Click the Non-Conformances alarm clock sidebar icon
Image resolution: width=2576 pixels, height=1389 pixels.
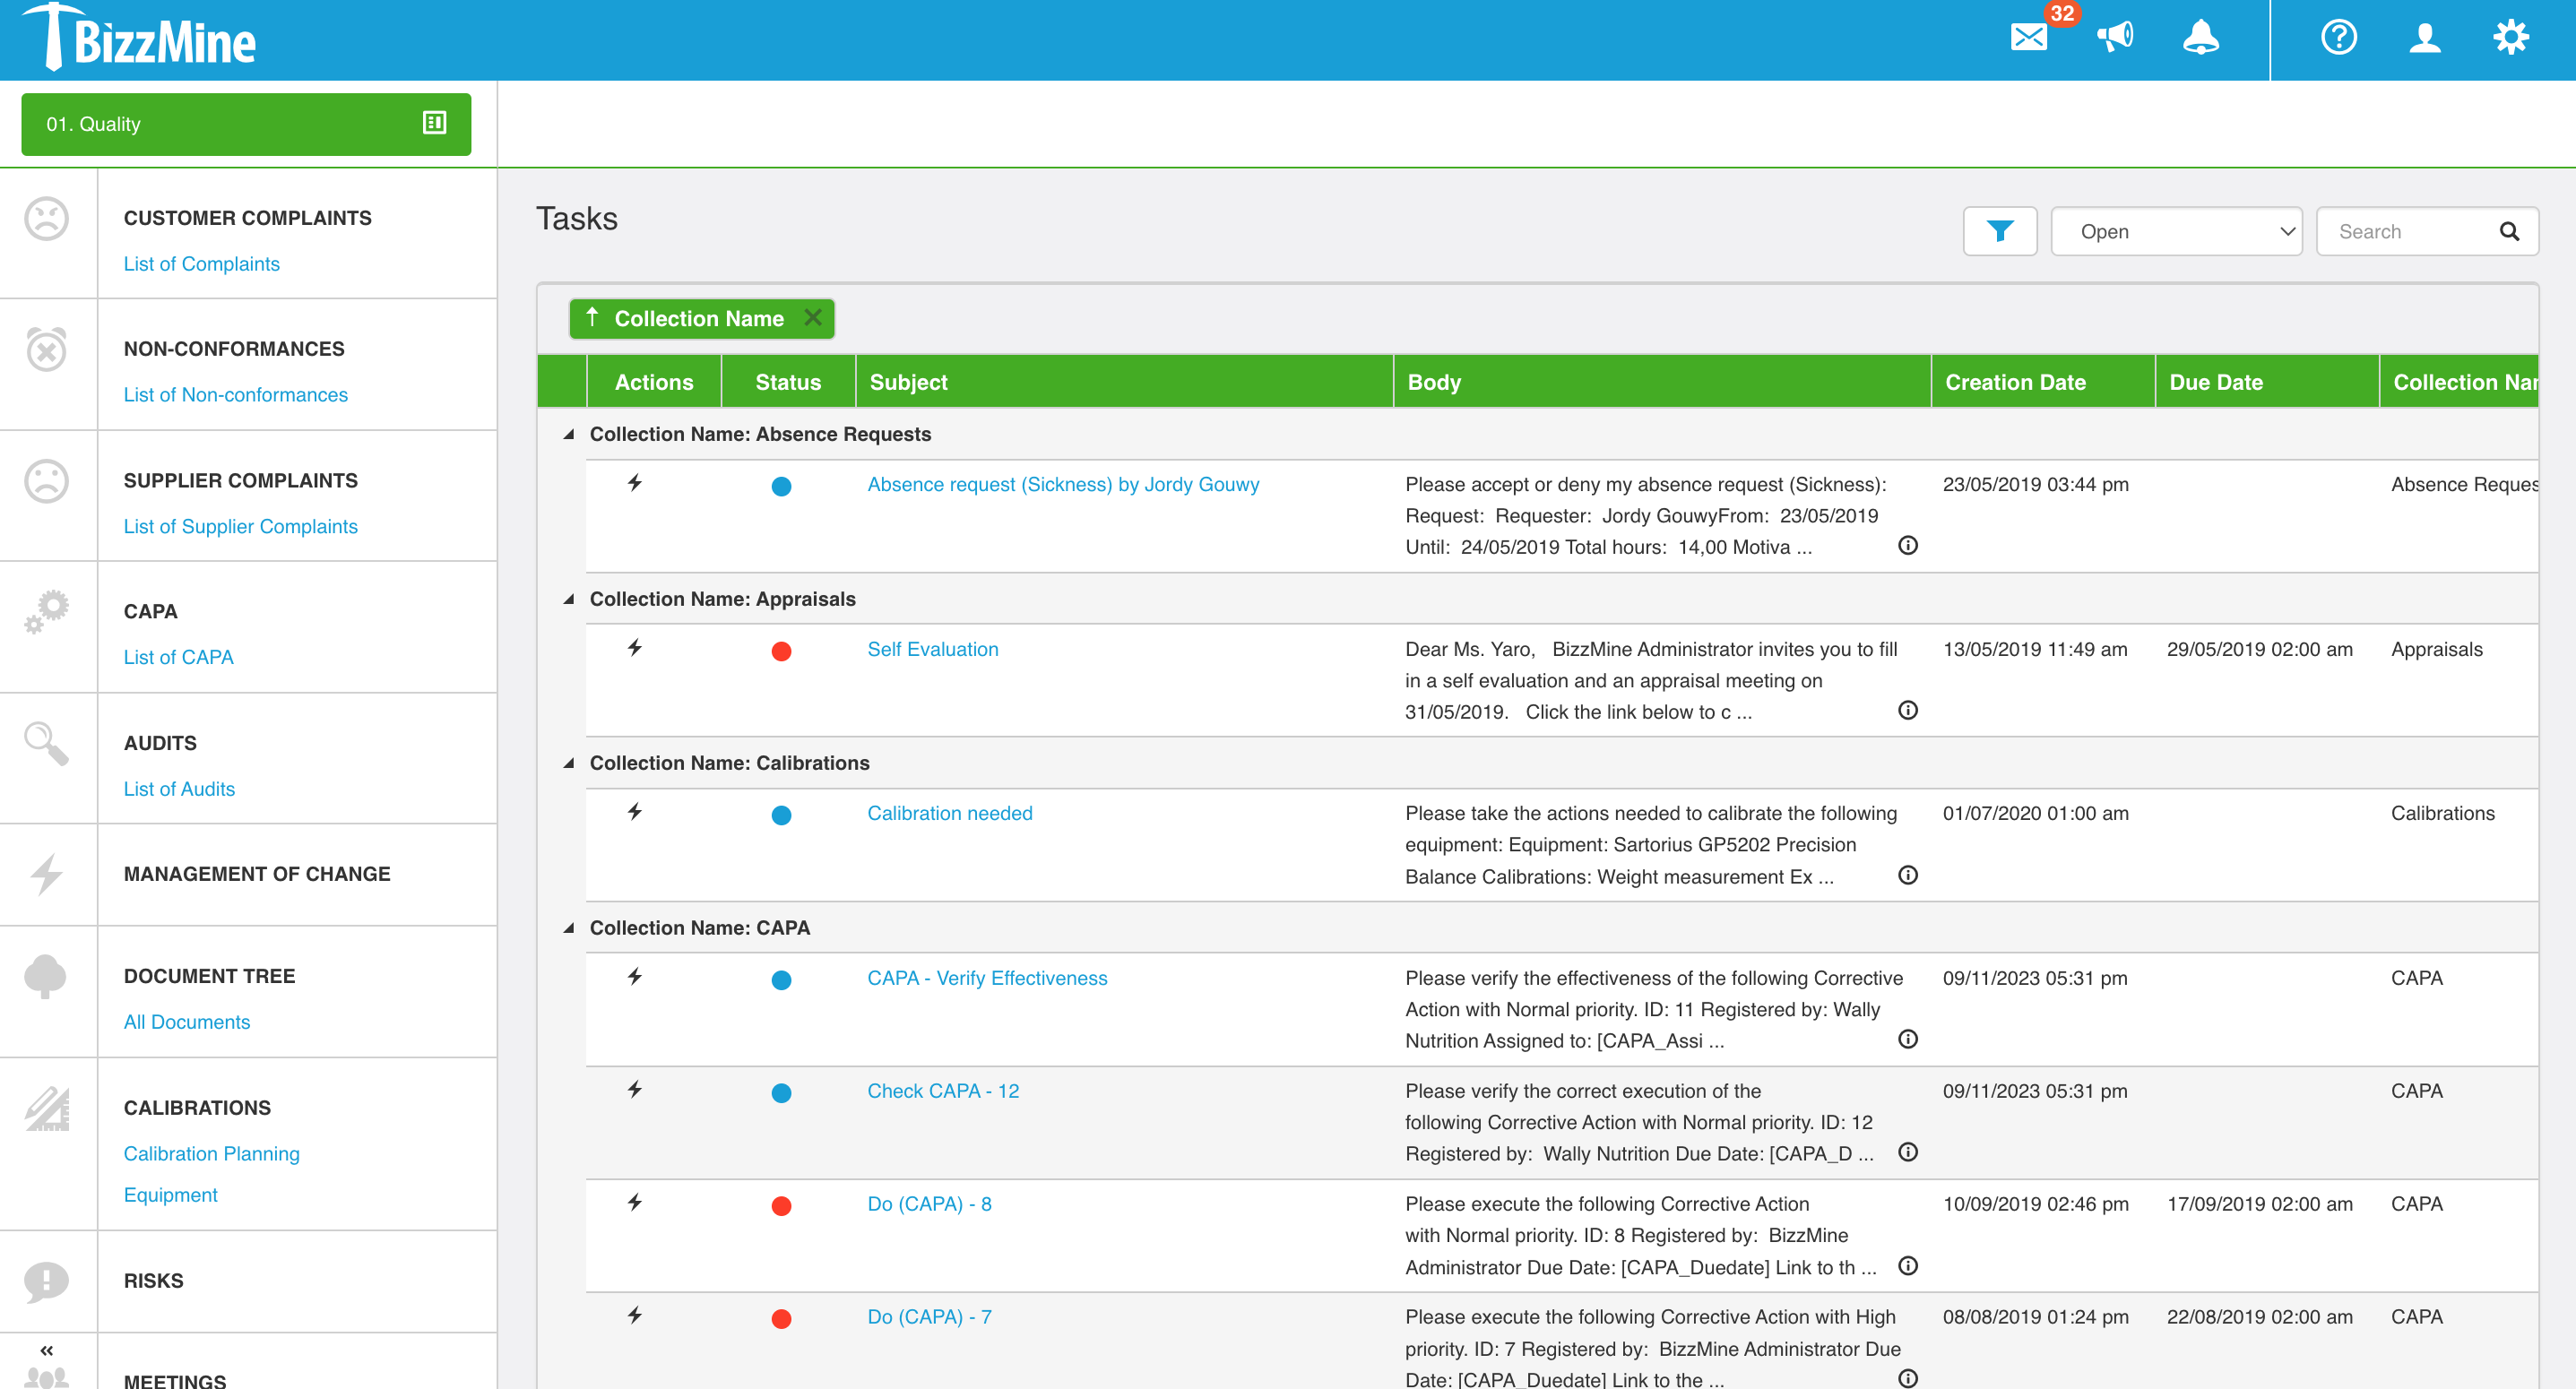coord(46,350)
